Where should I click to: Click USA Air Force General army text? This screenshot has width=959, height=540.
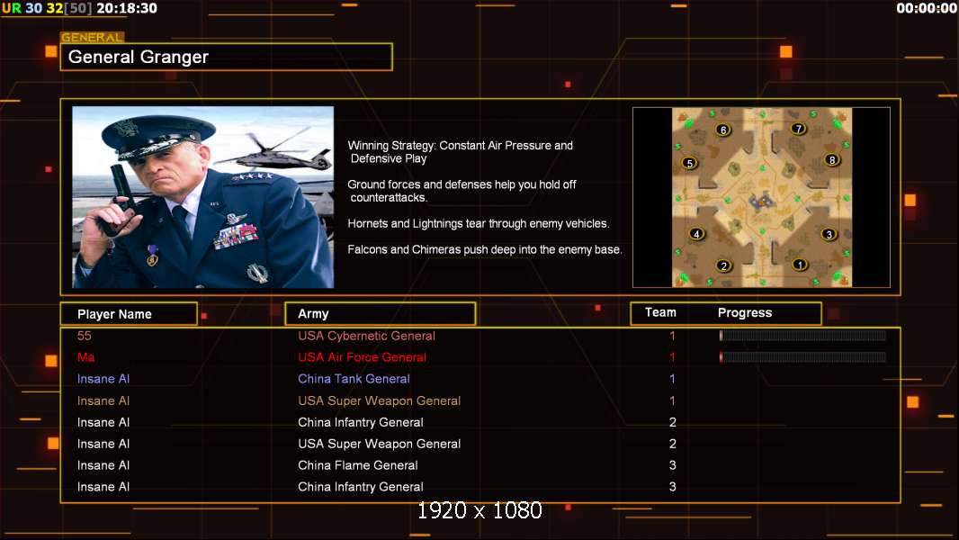[362, 357]
